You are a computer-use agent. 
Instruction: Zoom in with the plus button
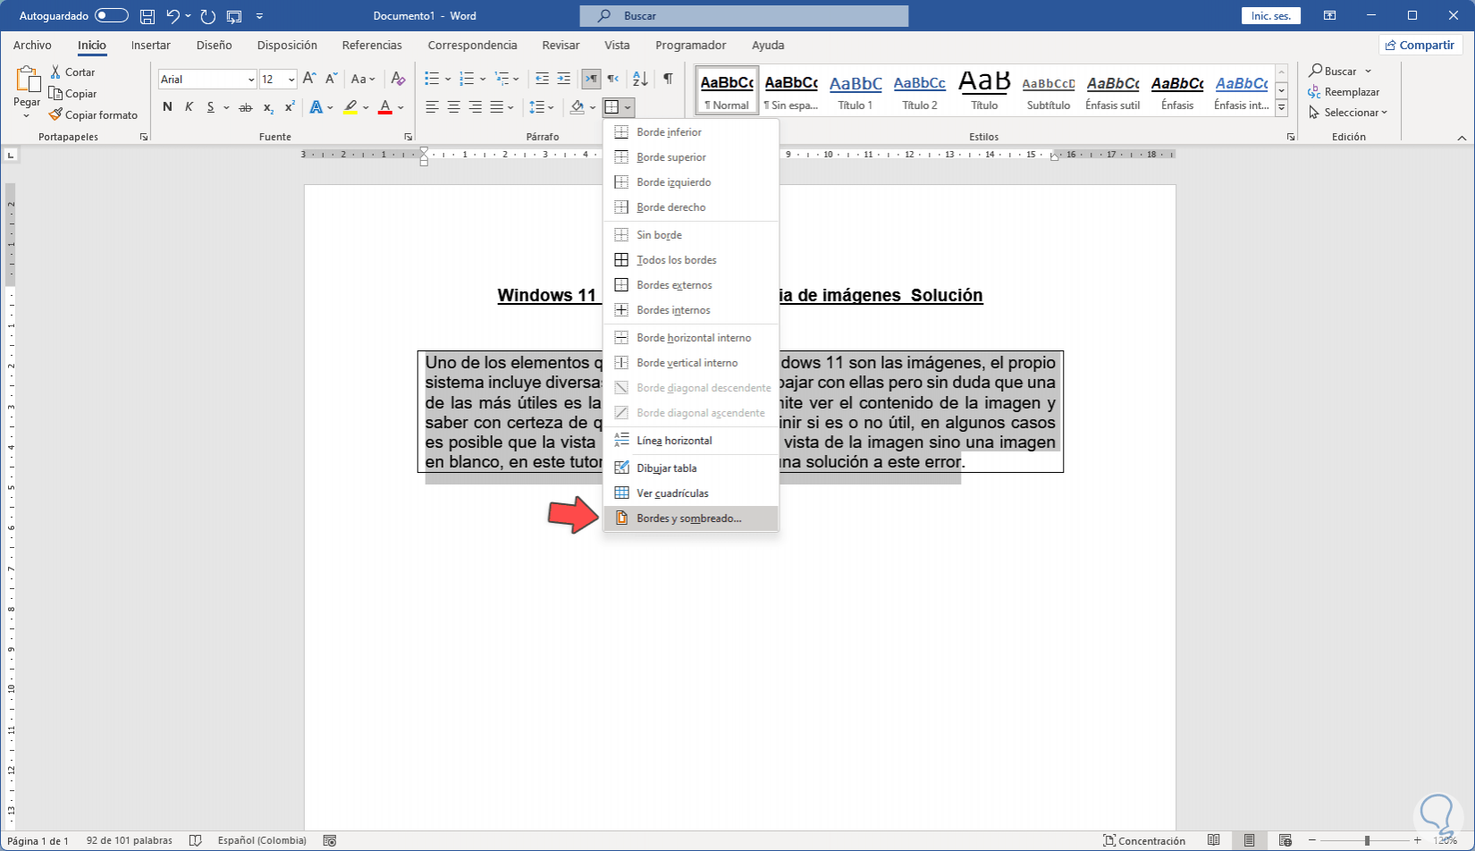(1418, 840)
